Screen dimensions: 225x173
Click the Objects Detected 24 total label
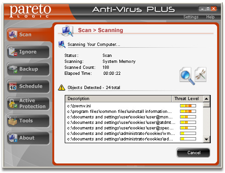pyautogui.click(x=94, y=88)
